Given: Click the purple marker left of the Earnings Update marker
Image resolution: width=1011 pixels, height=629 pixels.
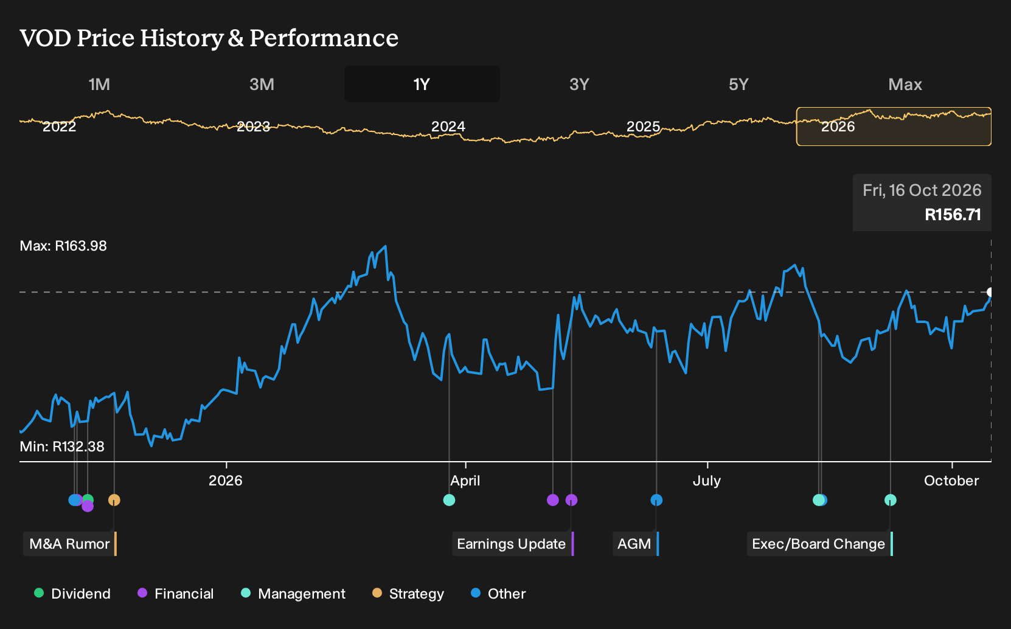Looking at the screenshot, I should coord(552,500).
